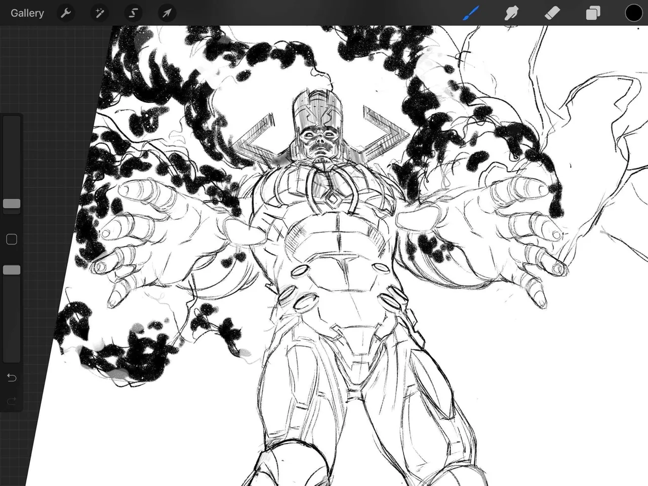Open the Layers panel

point(593,13)
